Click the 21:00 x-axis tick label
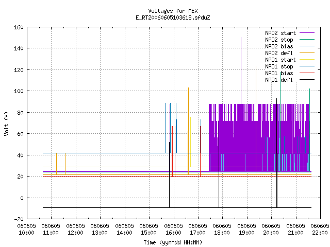 (x=295, y=233)
